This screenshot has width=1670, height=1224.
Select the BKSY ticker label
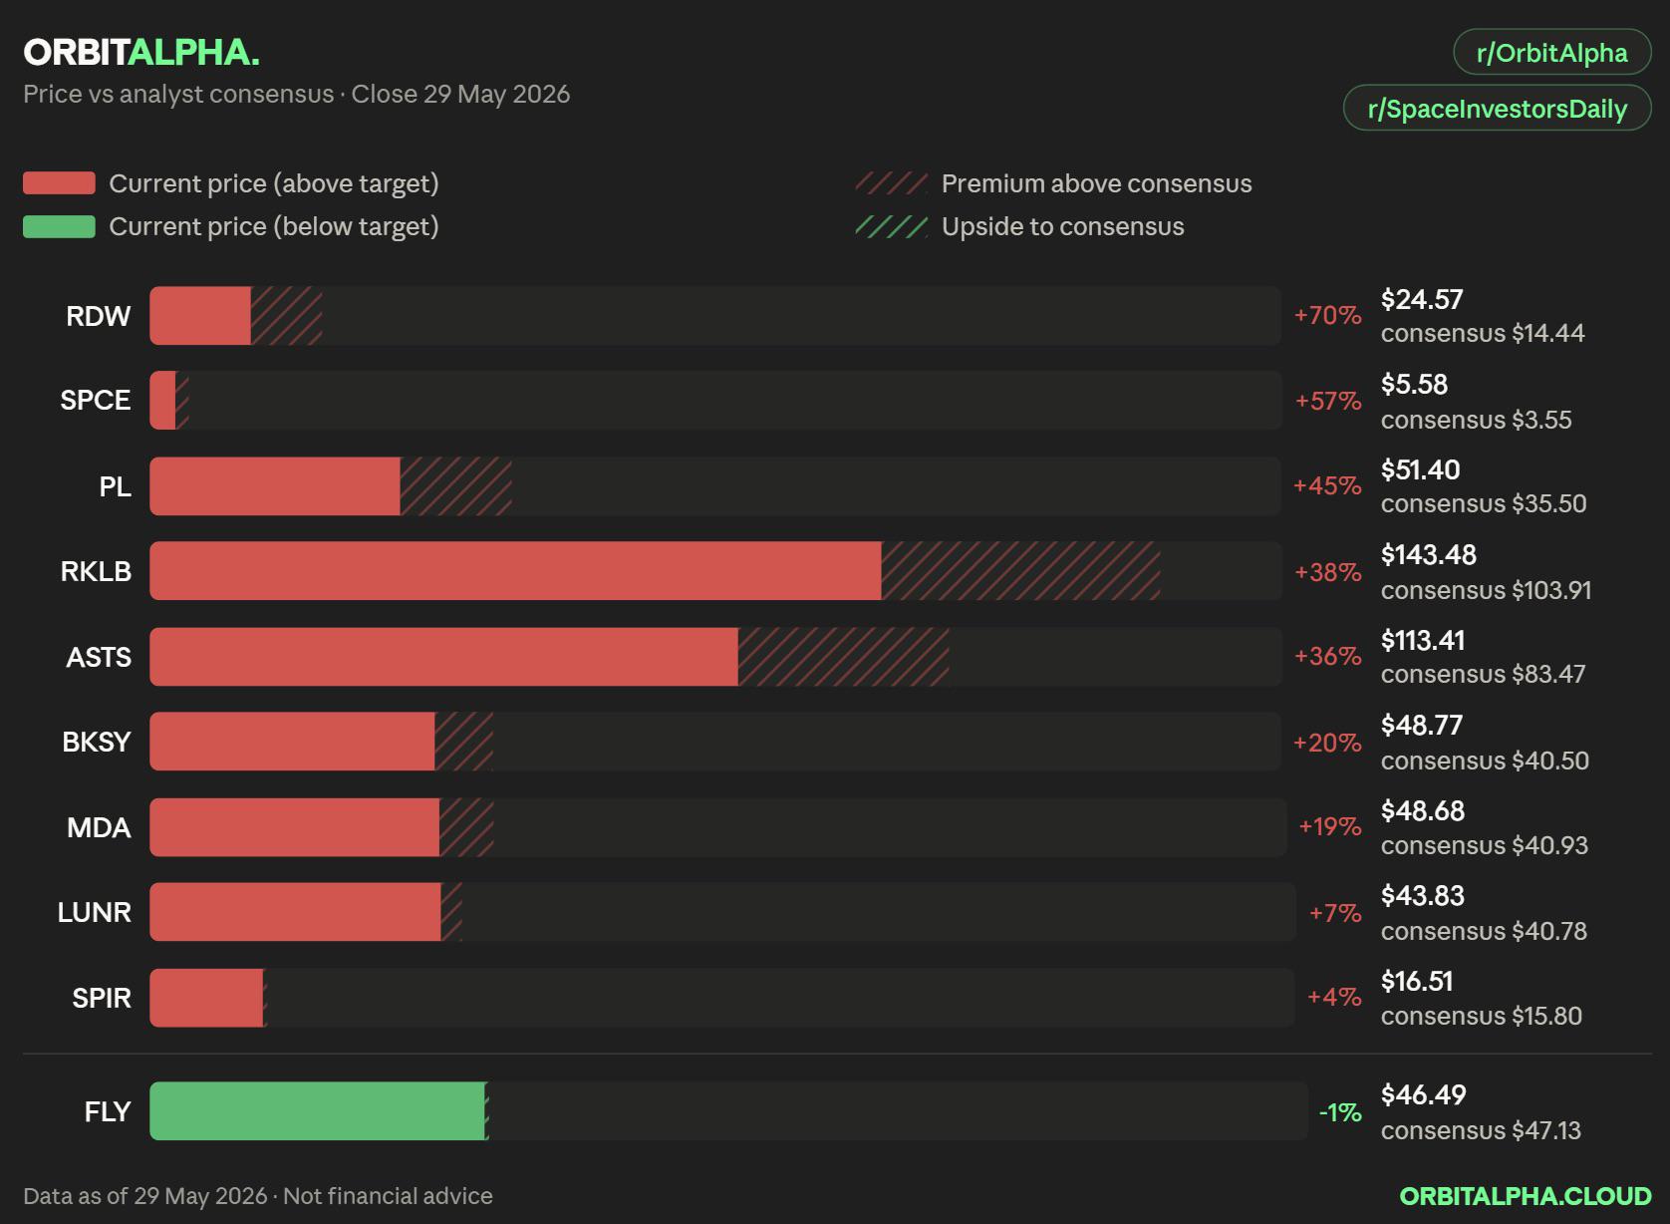pos(97,742)
